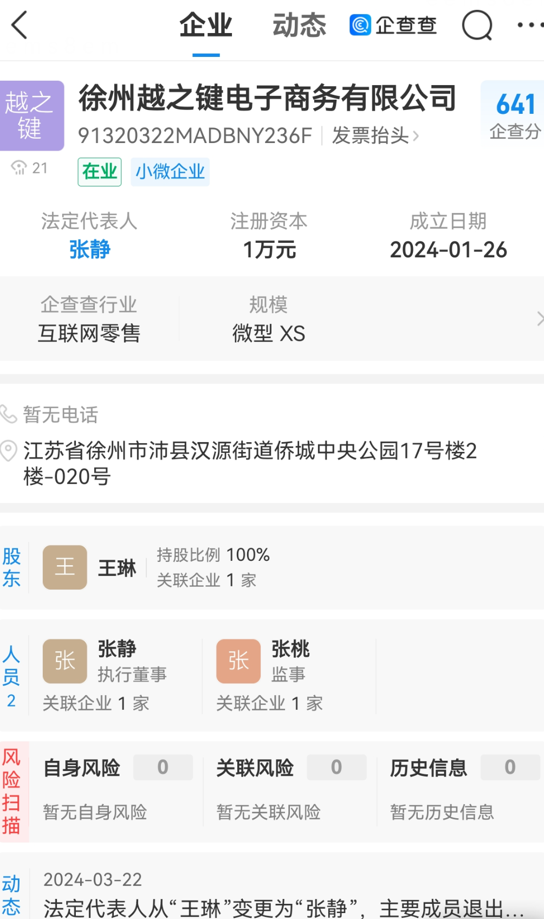The height and width of the screenshot is (919, 544).
Task: Tap the 自身风险 zero counter
Action: [163, 767]
